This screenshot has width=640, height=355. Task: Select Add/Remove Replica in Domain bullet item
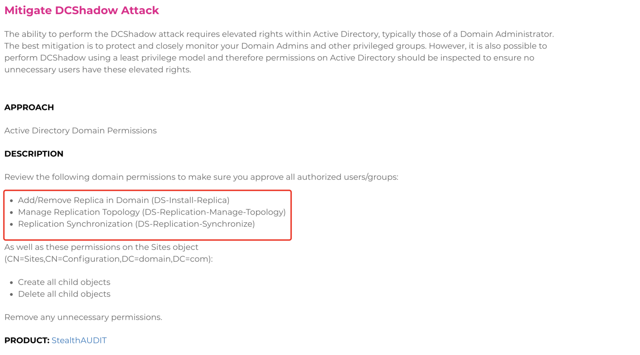pos(124,200)
